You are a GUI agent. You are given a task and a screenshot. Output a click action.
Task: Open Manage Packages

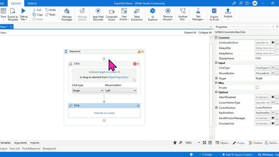tap(67, 14)
